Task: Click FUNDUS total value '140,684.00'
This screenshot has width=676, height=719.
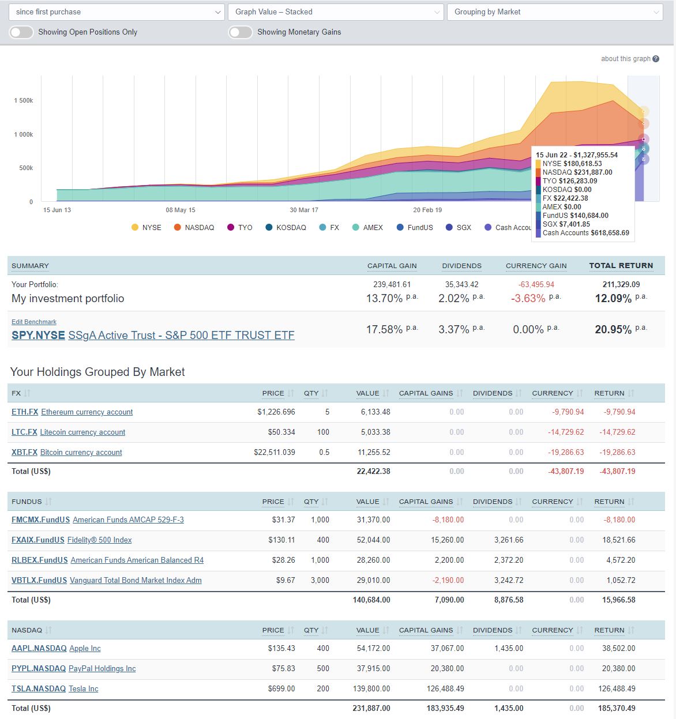Action: click(x=371, y=600)
